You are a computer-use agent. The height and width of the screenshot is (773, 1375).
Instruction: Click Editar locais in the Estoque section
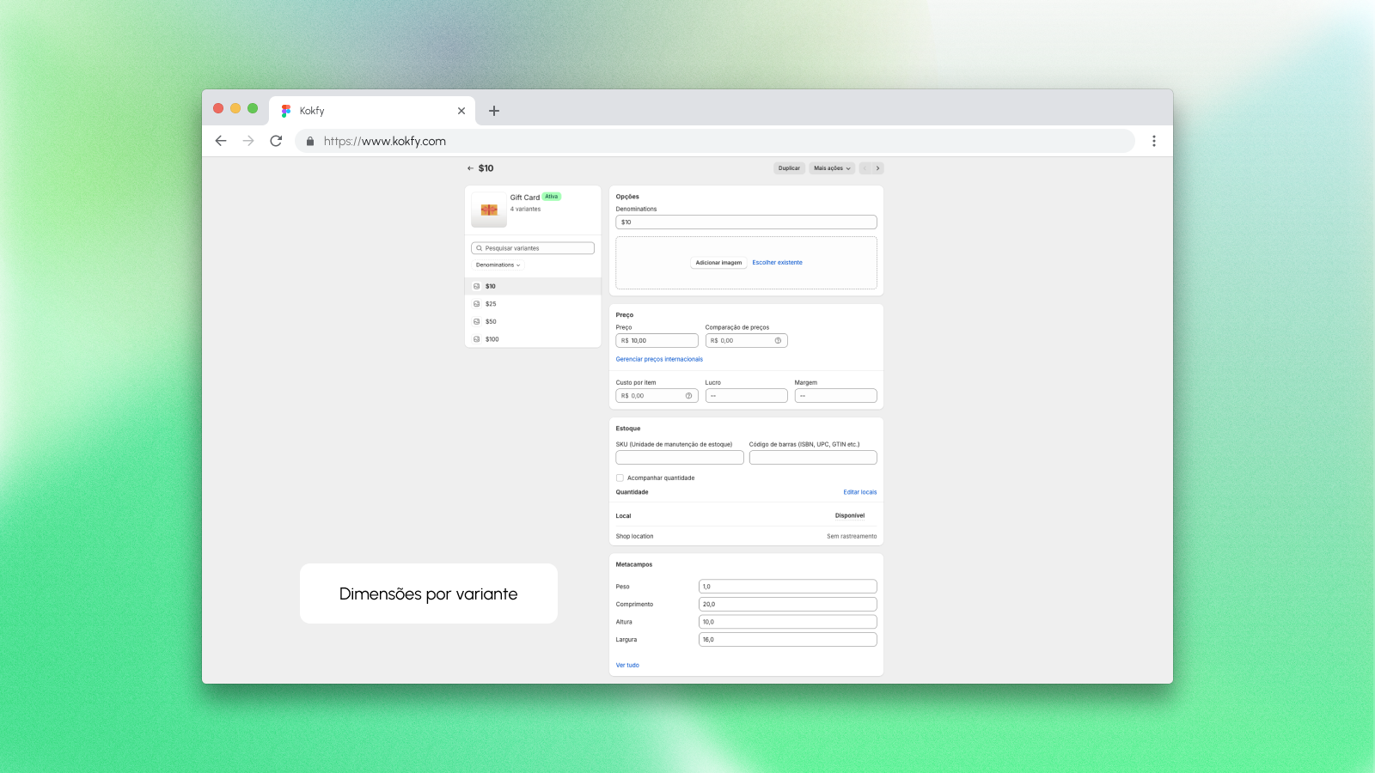point(860,491)
